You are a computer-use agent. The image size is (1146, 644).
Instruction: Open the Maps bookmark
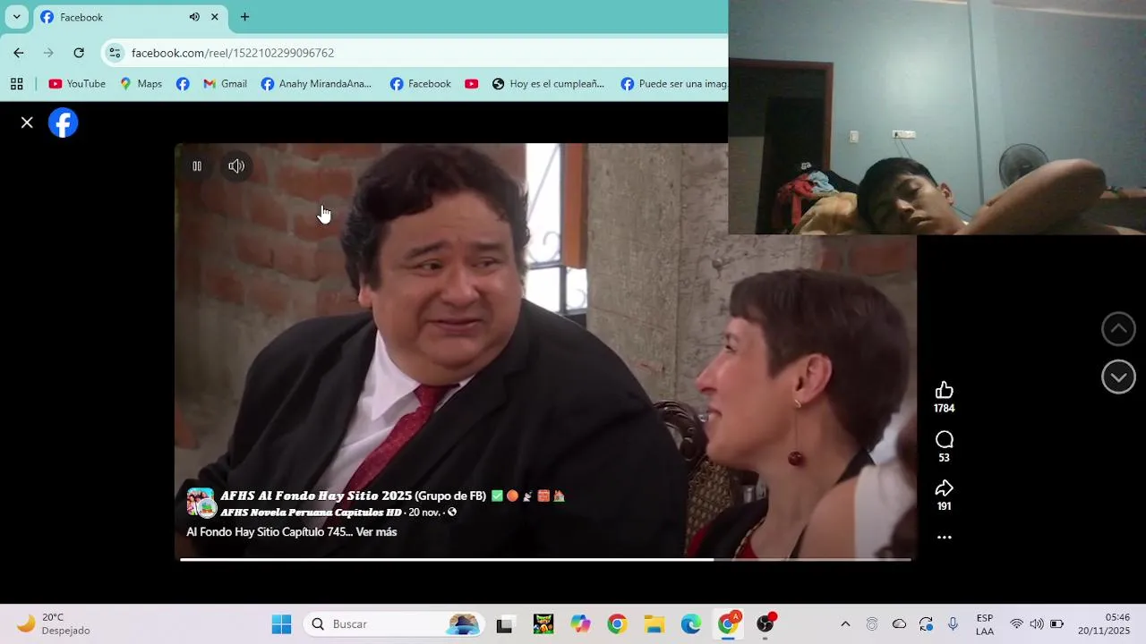(x=141, y=83)
